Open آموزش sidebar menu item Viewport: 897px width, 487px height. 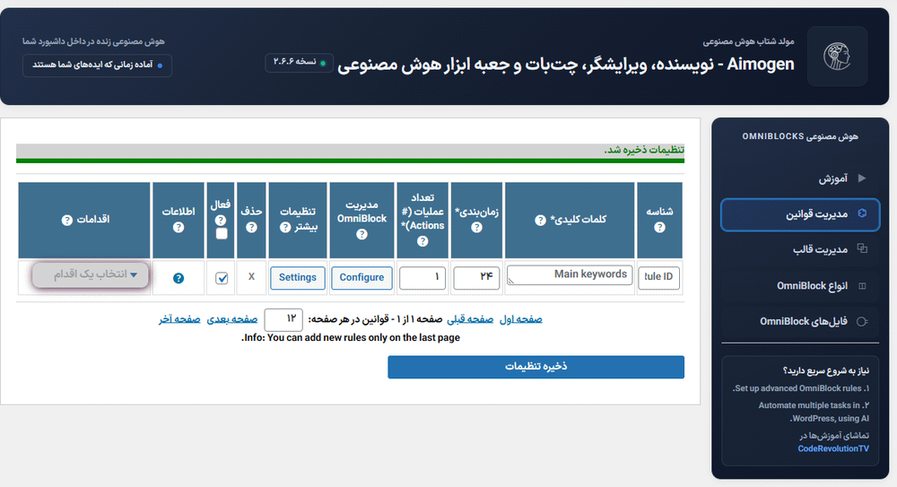(x=800, y=178)
